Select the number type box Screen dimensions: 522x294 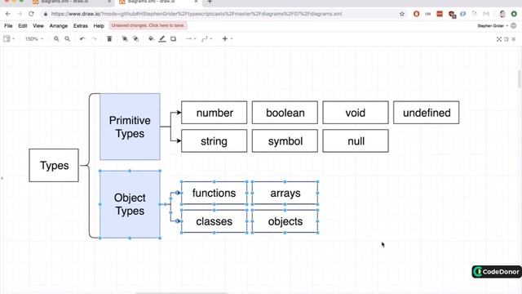click(x=215, y=113)
